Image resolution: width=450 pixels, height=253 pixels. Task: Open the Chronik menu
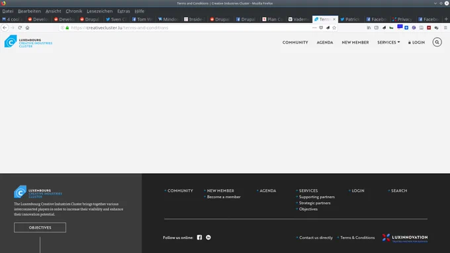(x=74, y=11)
